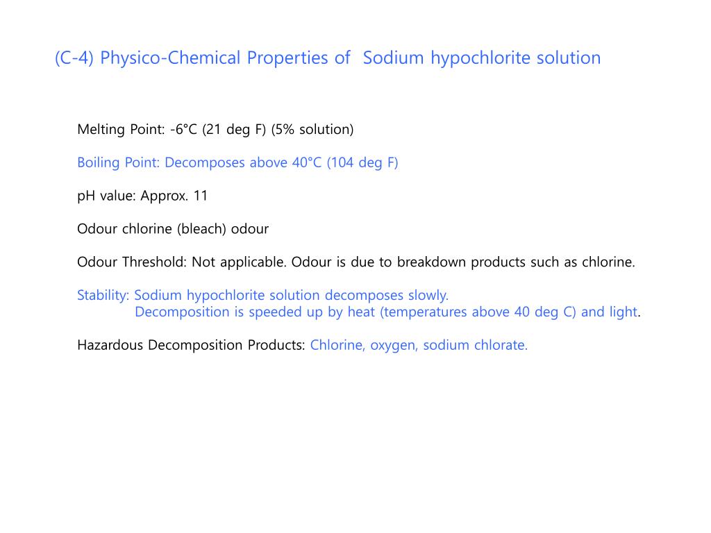Image resolution: width=711 pixels, height=533 pixels.
Task: Click the (5% solution) text
Action: click(312, 130)
